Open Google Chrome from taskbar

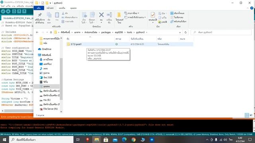pos(133,139)
